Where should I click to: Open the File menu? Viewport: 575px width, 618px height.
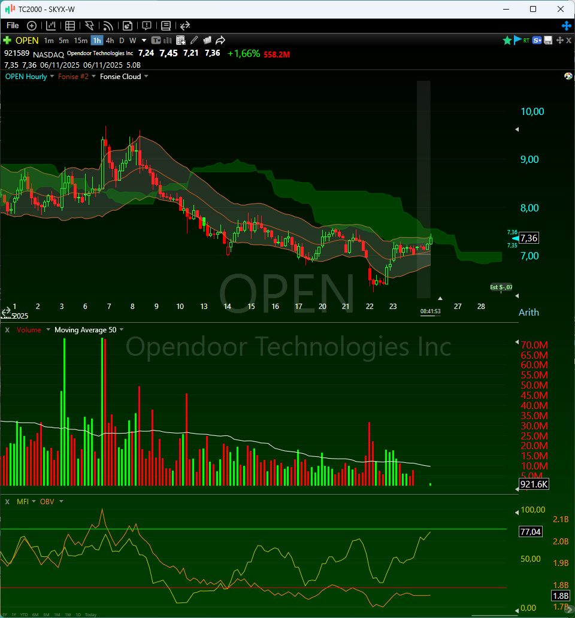(x=13, y=26)
